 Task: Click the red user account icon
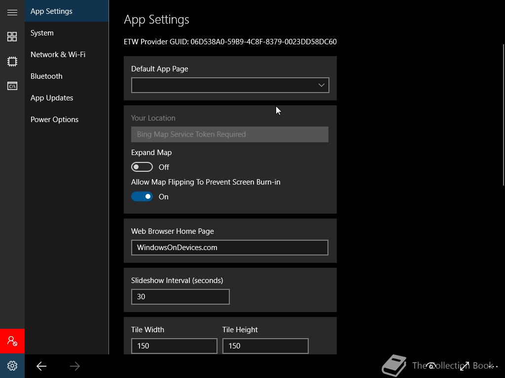(12, 341)
